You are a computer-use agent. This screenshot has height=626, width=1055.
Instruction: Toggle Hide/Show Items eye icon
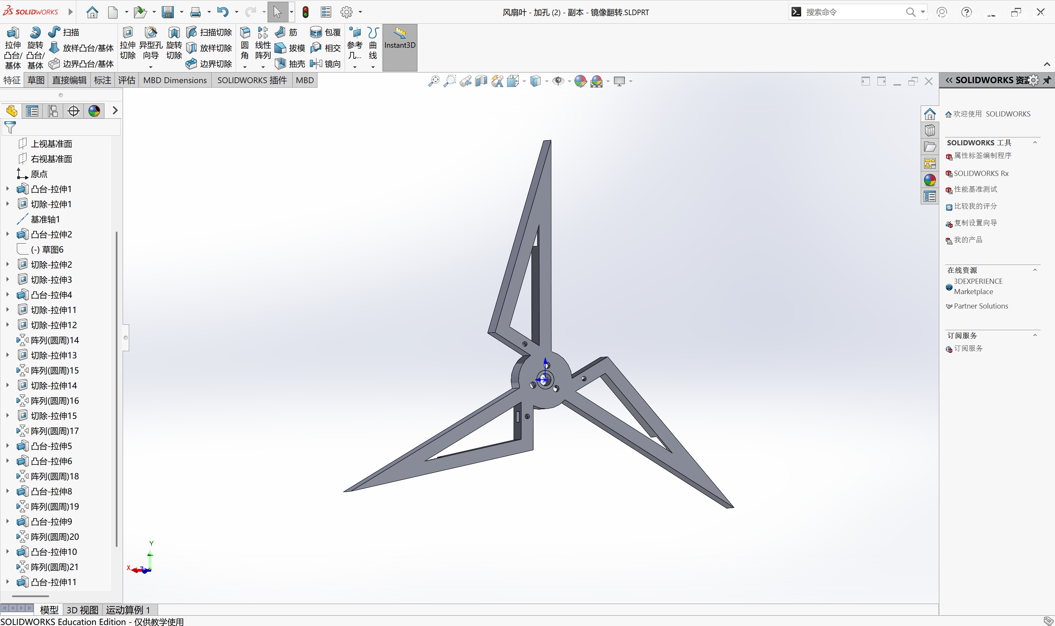tap(558, 81)
